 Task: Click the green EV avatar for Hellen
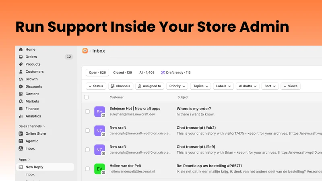(x=99, y=169)
